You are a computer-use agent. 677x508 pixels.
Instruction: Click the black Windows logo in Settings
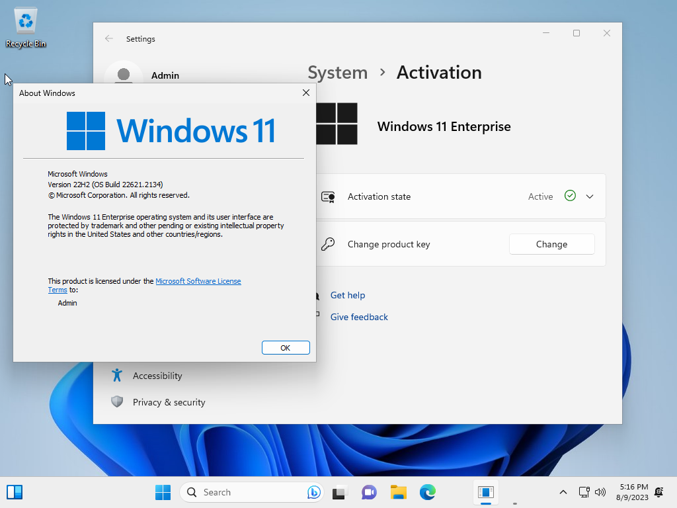(337, 124)
